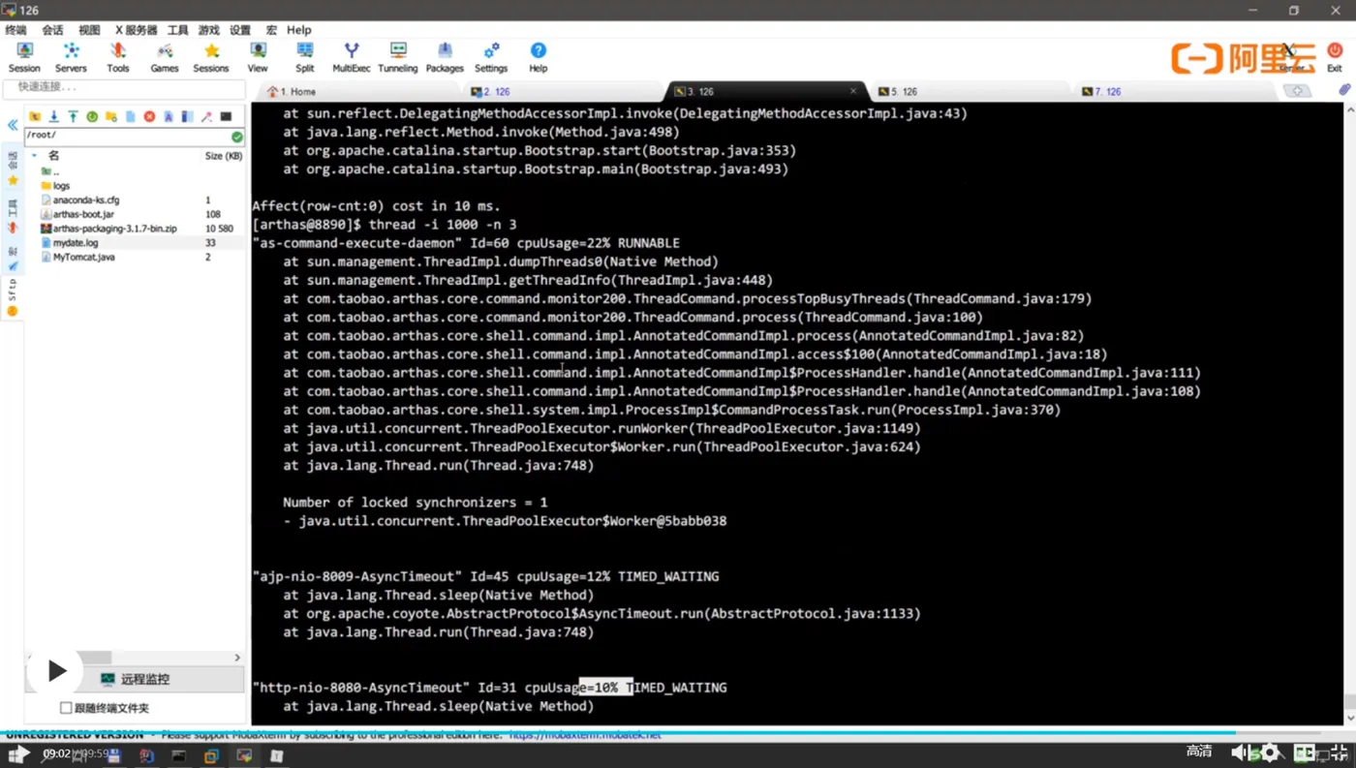The height and width of the screenshot is (768, 1356).
Task: Play the video with round play button
Action: (55, 670)
